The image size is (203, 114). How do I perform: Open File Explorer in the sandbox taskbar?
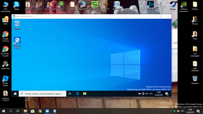[84, 94]
